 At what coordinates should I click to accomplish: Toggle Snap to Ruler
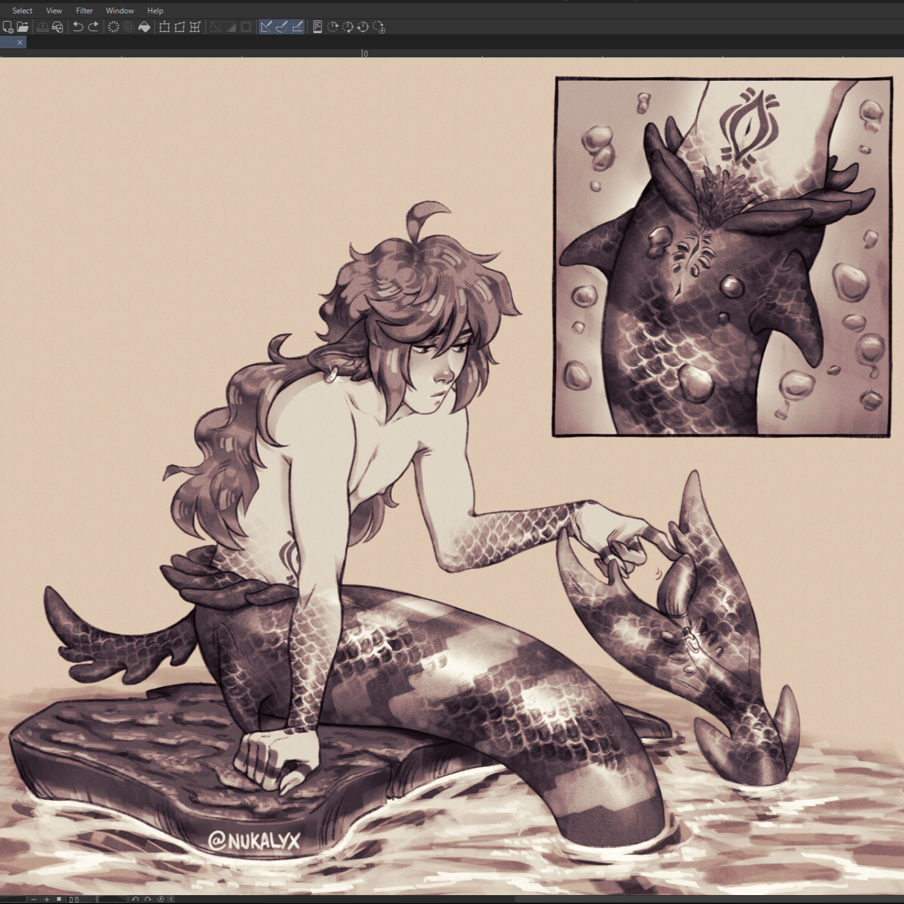[x=267, y=27]
